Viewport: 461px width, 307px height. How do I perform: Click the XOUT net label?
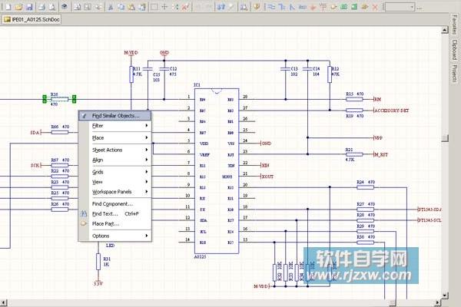267,177
